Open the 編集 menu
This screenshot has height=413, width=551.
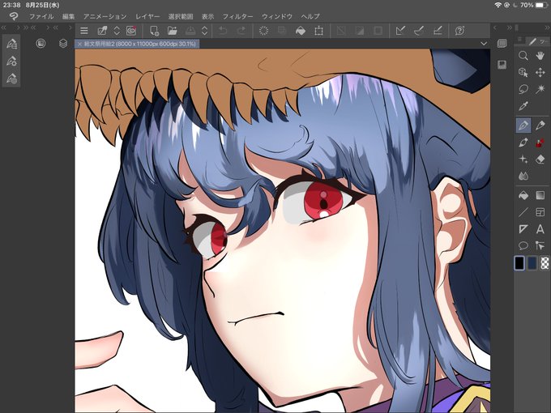point(69,16)
